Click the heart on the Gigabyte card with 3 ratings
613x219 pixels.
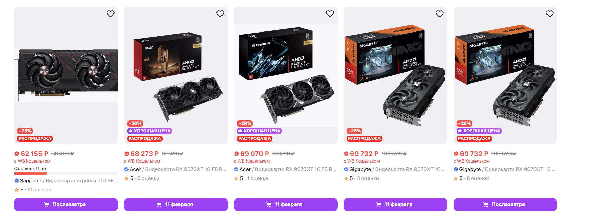(440, 14)
